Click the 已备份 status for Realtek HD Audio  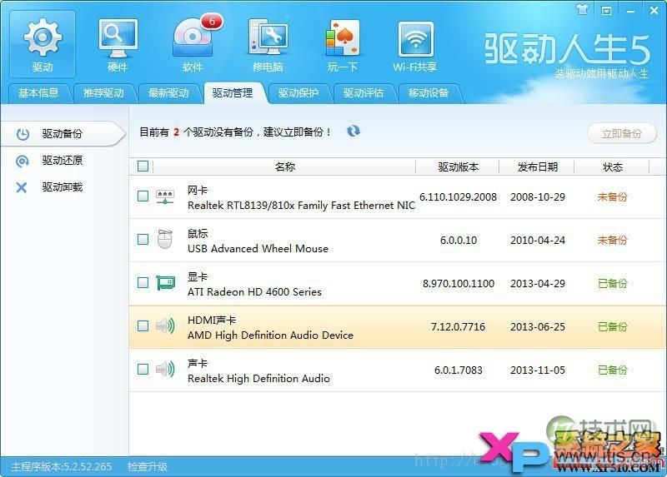[x=613, y=370]
